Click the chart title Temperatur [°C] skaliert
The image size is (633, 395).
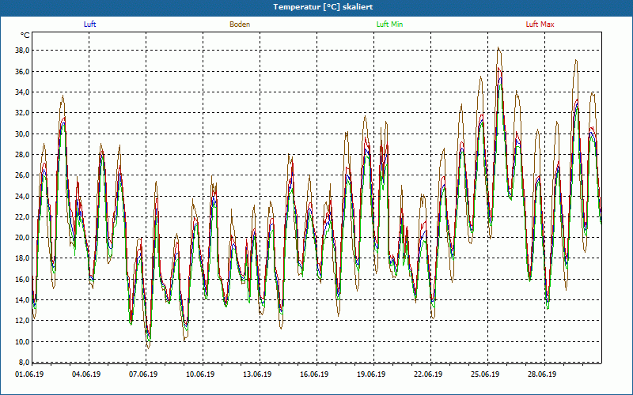point(323,7)
